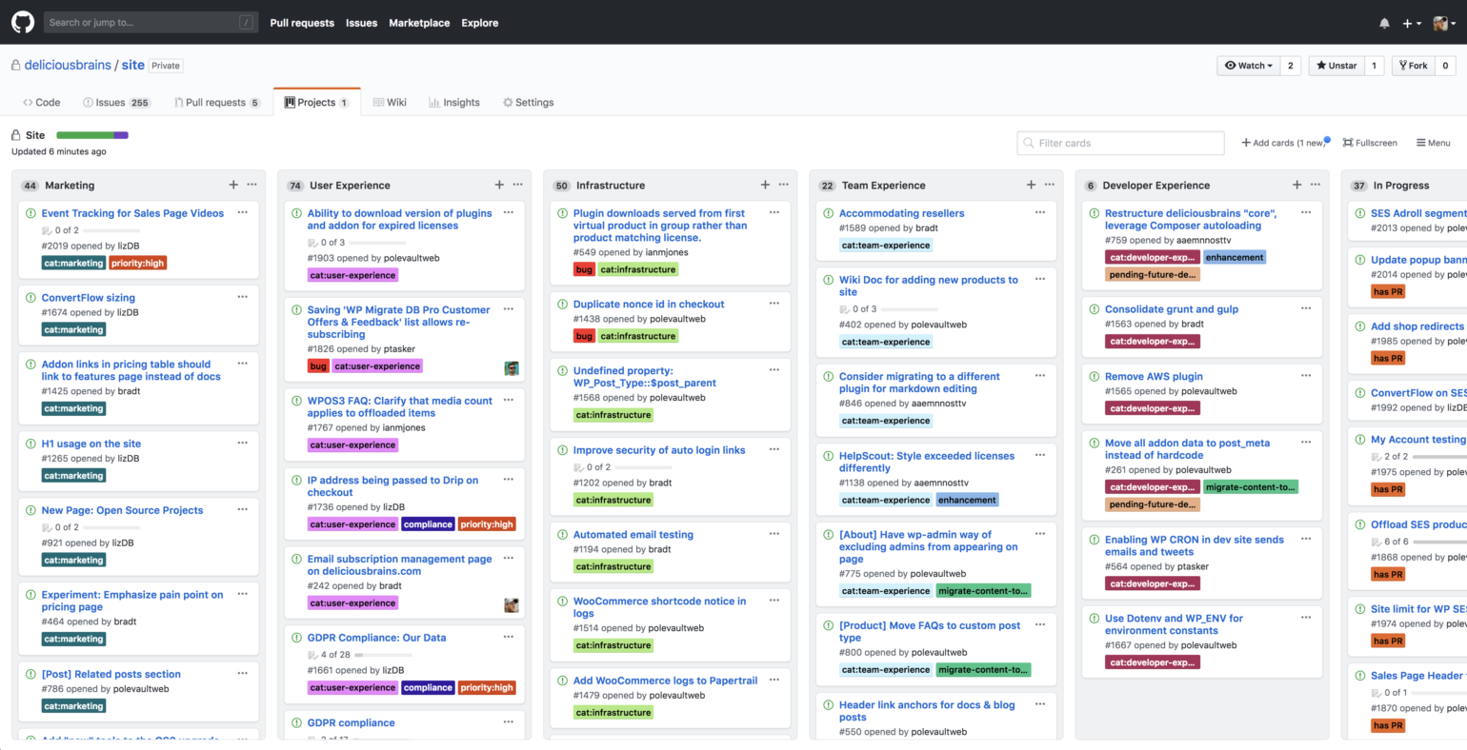Viewport: 1467px width, 750px height.
Task: Add a card to Marketing column
Action: click(x=233, y=185)
